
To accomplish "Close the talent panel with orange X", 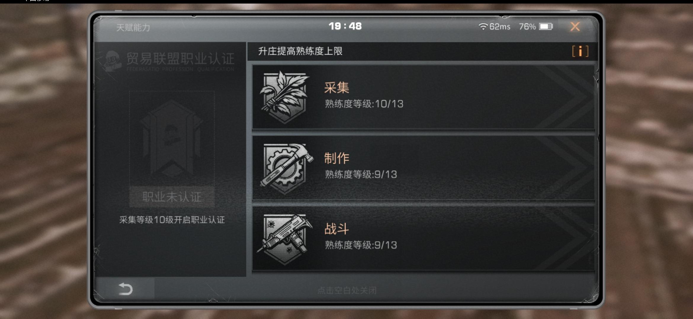I will pyautogui.click(x=575, y=27).
